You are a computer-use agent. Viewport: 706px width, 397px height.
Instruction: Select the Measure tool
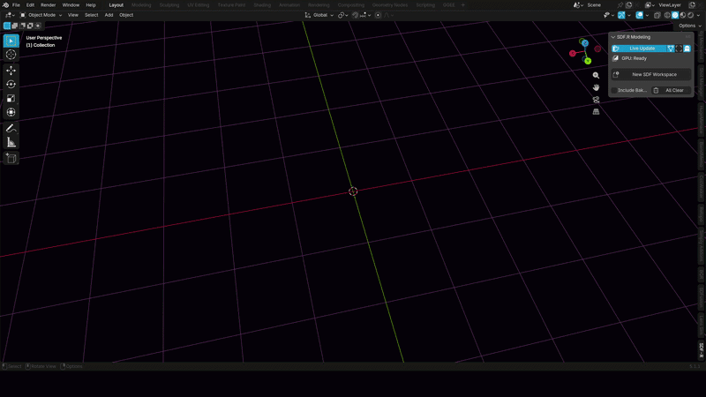coord(11,143)
